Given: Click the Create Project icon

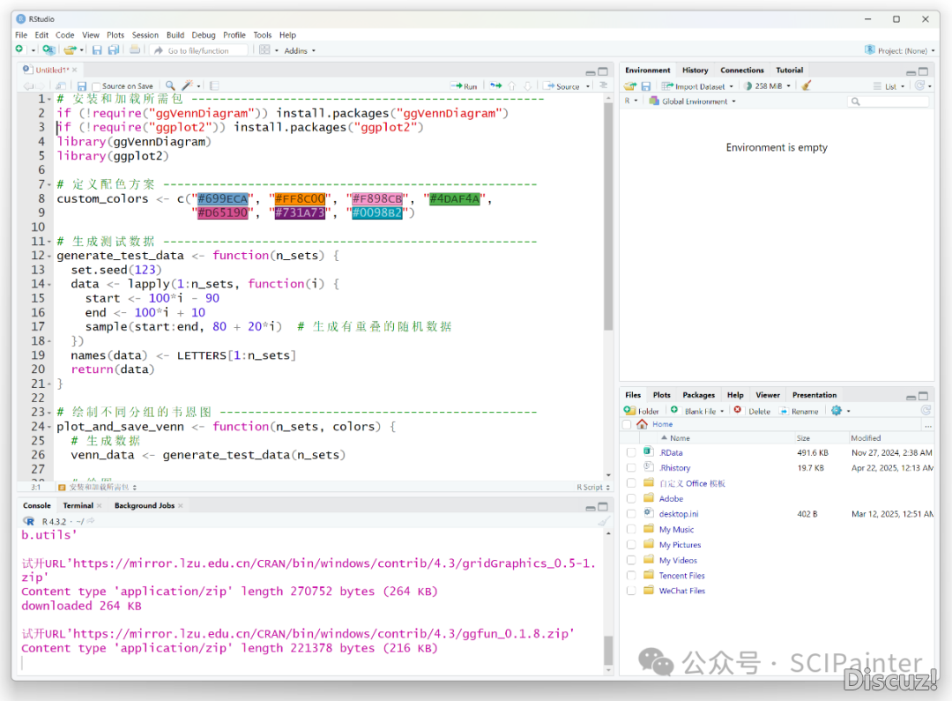Looking at the screenshot, I should pos(48,49).
